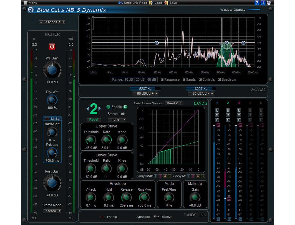Open the Stereo Link none dropdown
This screenshot has width=295, height=225.
116,119
